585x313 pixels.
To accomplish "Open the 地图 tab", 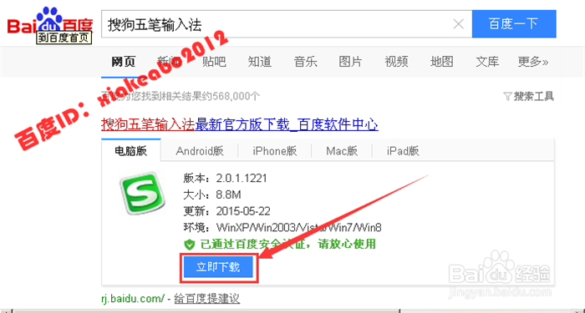I will (x=442, y=62).
